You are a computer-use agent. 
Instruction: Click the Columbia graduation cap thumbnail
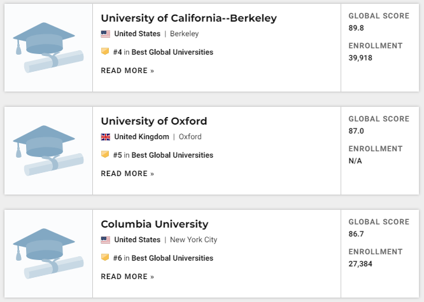pyautogui.click(x=48, y=254)
